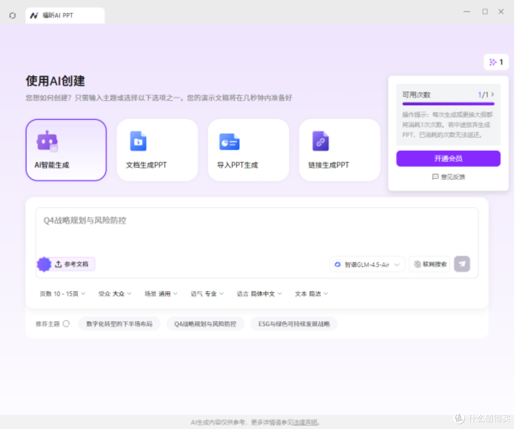Image resolution: width=515 pixels, height=429 pixels.
Task: Click the purple link file icon
Action: (320, 141)
